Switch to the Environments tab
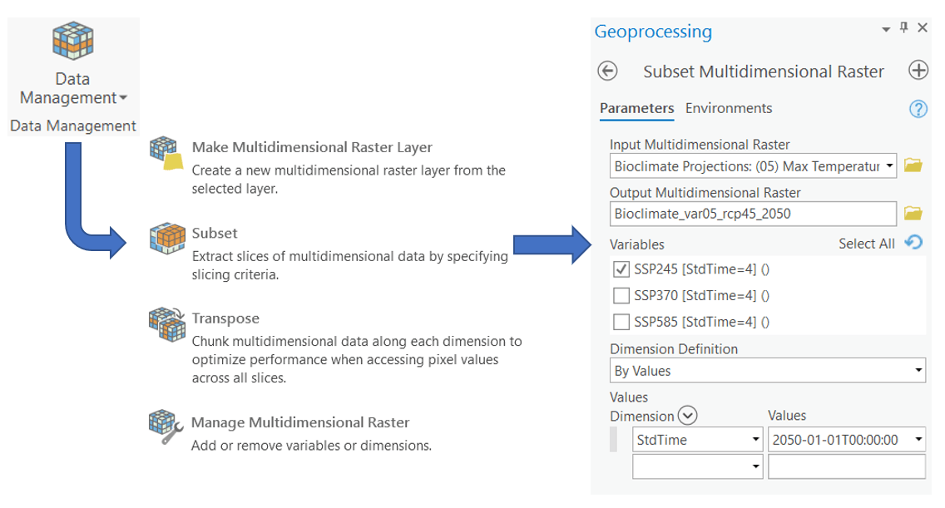The image size is (945, 508). point(728,108)
